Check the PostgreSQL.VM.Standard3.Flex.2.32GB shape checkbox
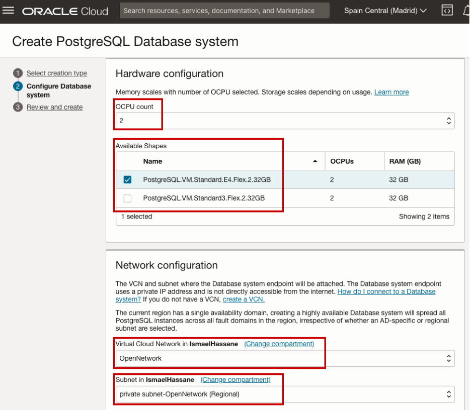The image size is (470, 410). (x=127, y=198)
